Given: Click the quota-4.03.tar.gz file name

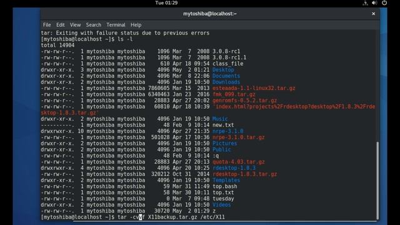Looking at the screenshot, I should 239,162.
